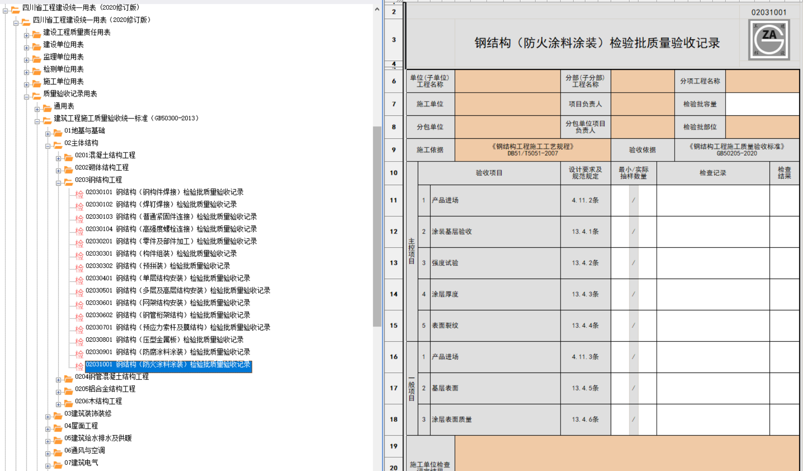
Task: Expand the 监理单位用表 folder
Action: click(x=26, y=59)
